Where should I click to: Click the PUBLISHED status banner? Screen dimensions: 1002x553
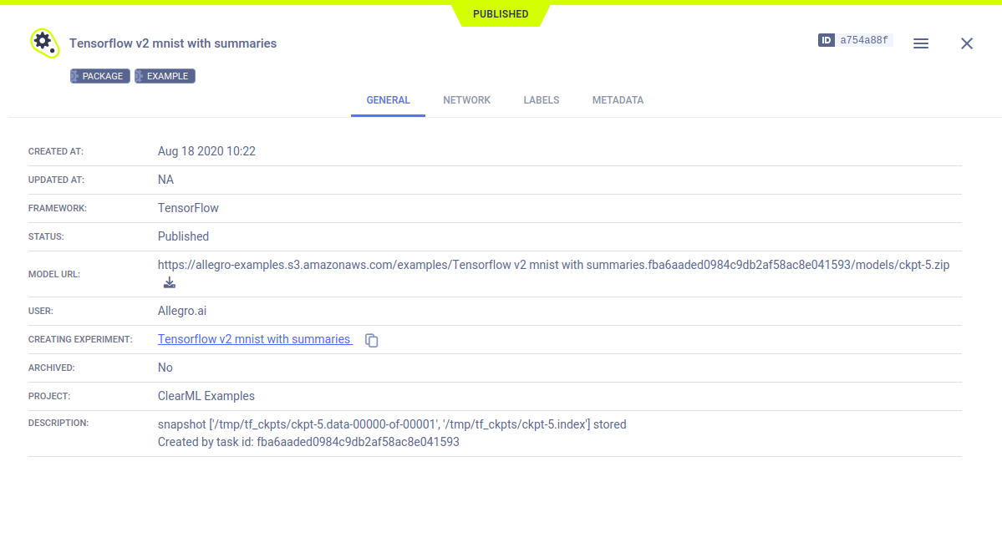tap(500, 14)
